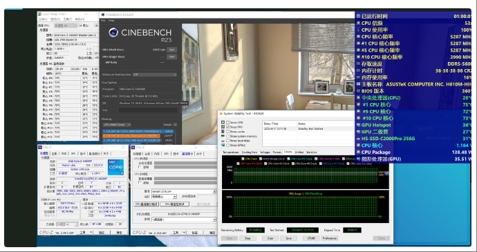Click the Stress FPU icon in AIDA64
This screenshot has height=252, width=477.
(223, 127)
